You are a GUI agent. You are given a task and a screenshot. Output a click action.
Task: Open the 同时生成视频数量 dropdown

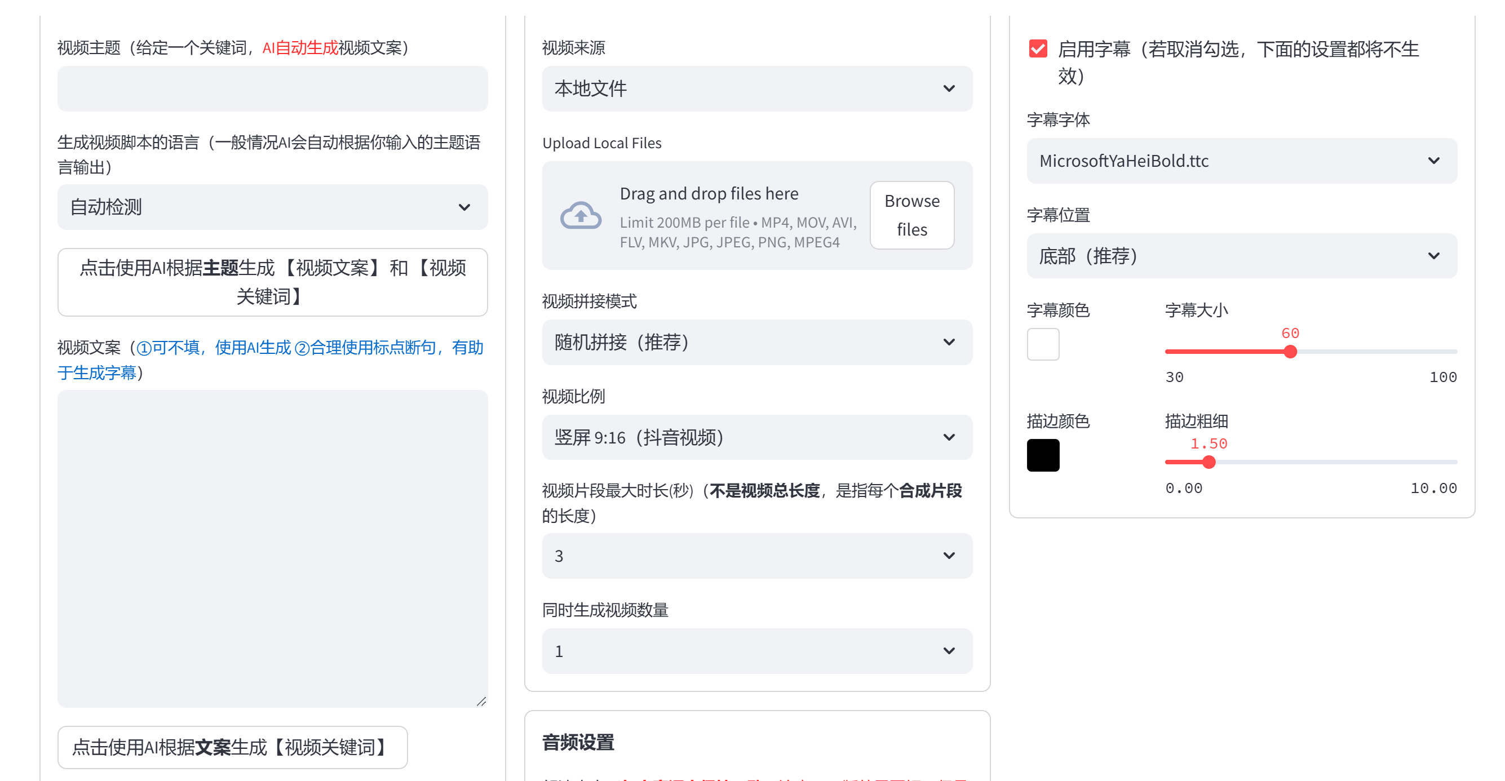pos(757,651)
